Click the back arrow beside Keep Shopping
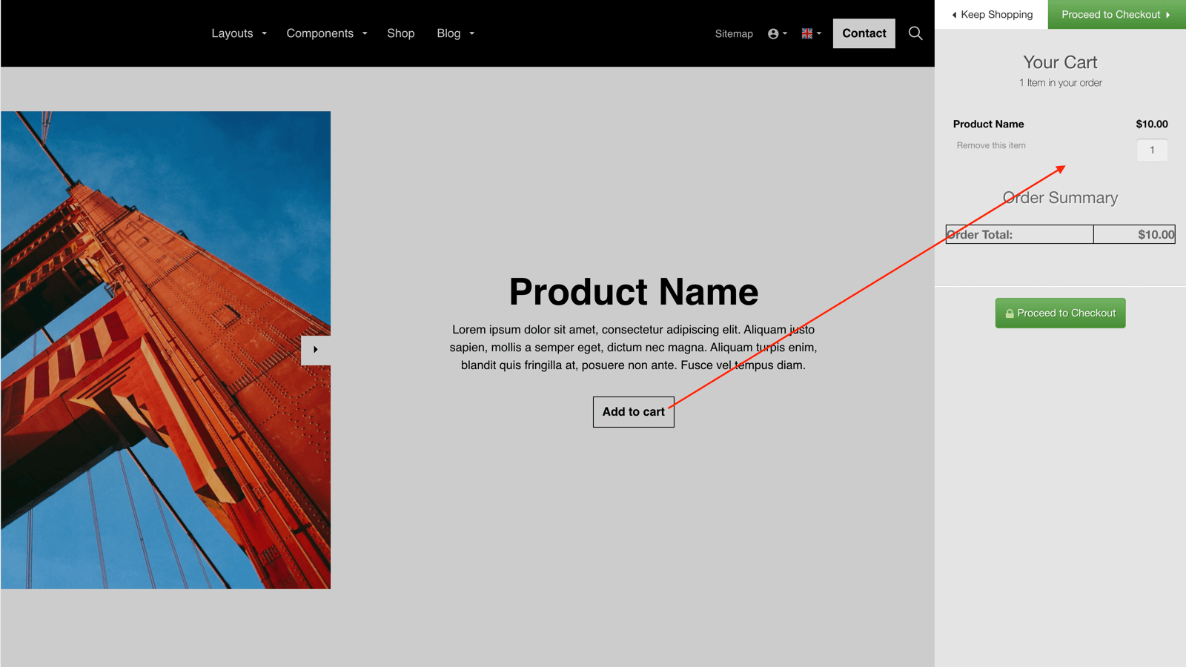 pos(953,14)
